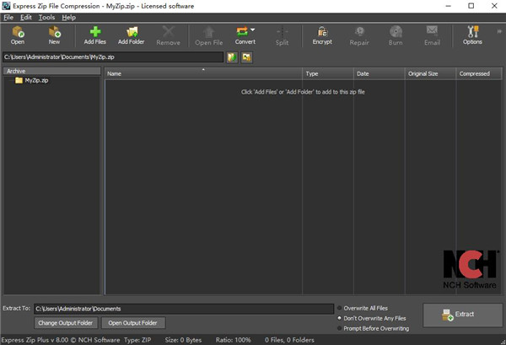Click the Change Output Folder button
The height and width of the screenshot is (345, 506).
(x=66, y=322)
